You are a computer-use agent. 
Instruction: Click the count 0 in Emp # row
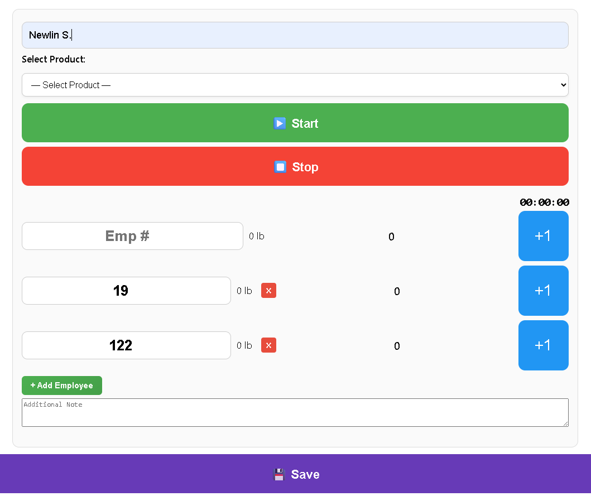tap(391, 237)
